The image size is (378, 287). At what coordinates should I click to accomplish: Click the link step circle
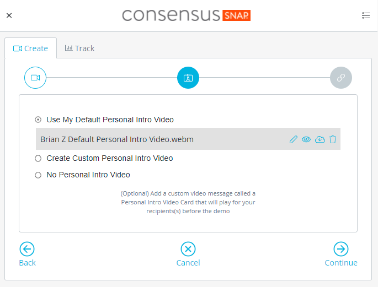click(341, 78)
